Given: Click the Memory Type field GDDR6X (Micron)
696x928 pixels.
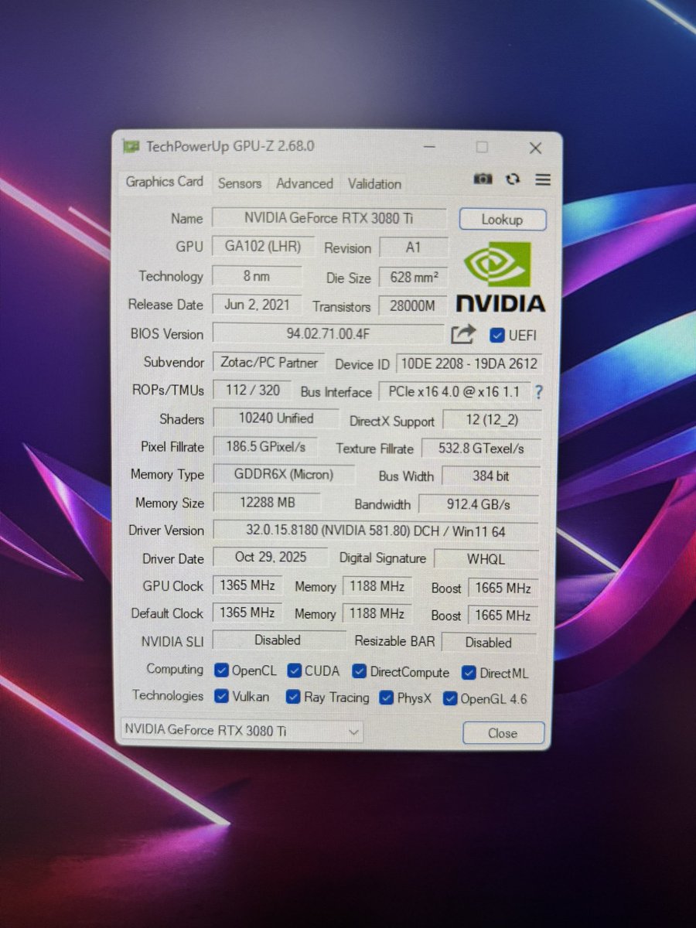Looking at the screenshot, I should 283,475.
